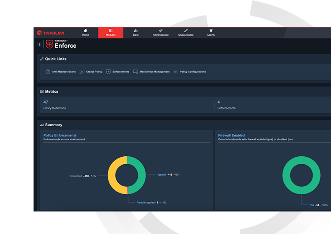Open Create Policy quick link

(x=91, y=72)
